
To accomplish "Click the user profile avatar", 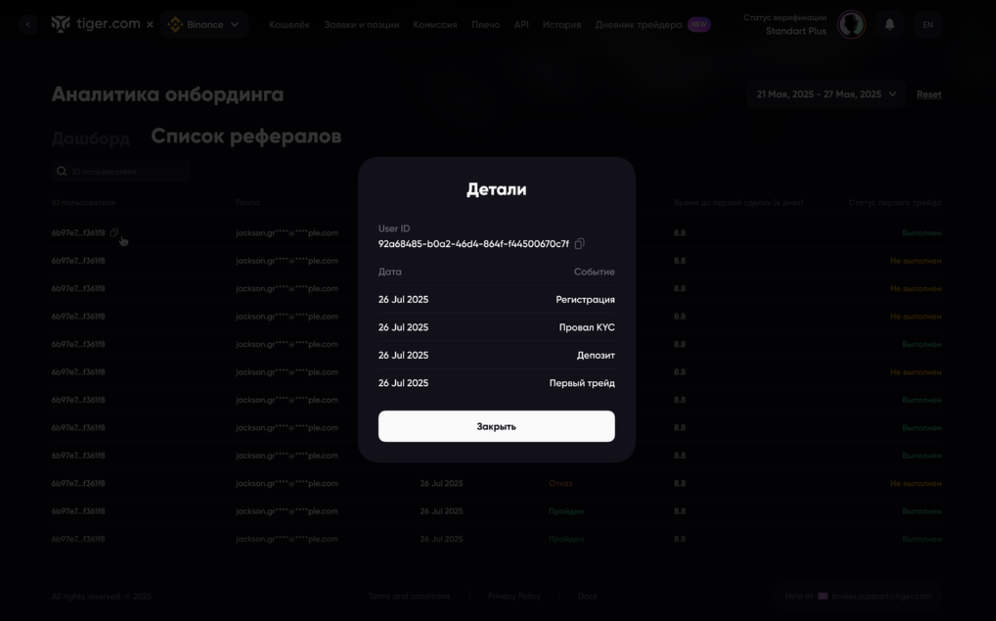I will (851, 25).
